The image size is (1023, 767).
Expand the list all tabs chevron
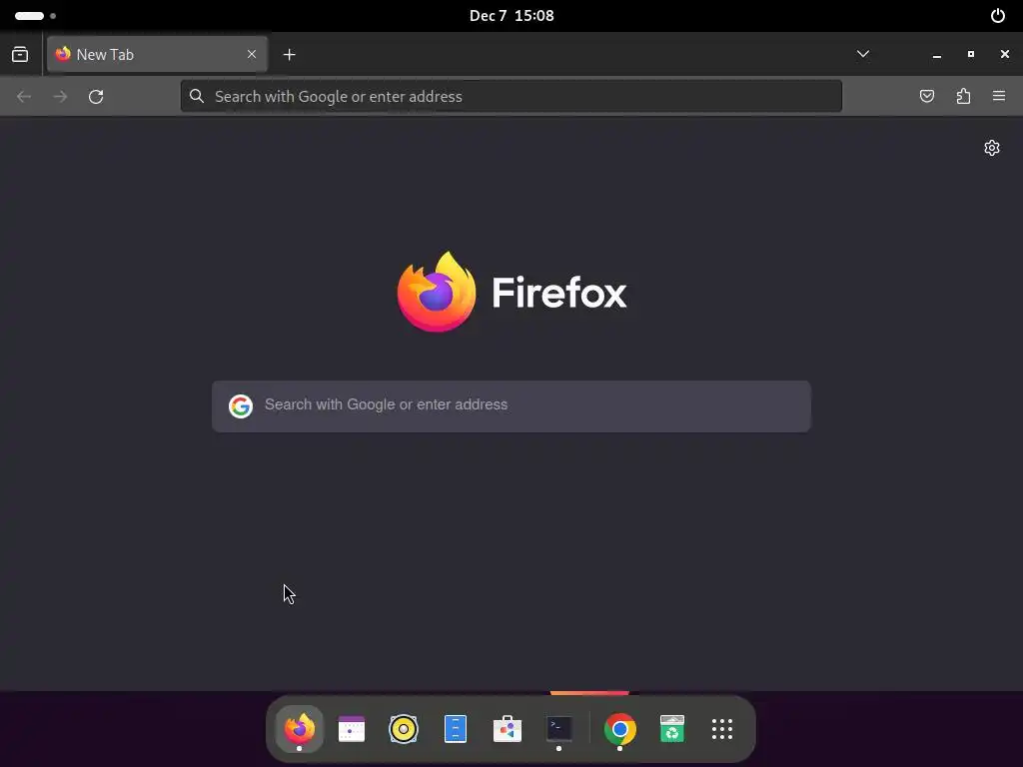tap(863, 54)
